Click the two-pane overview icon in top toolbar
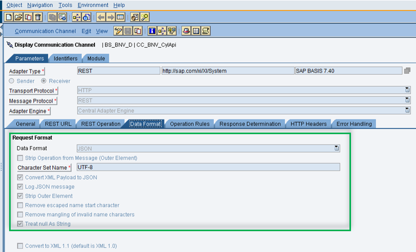 [120, 17]
